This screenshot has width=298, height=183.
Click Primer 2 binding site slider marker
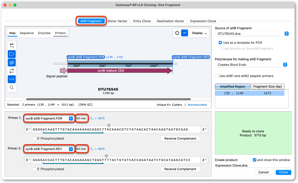[x=106, y=156]
